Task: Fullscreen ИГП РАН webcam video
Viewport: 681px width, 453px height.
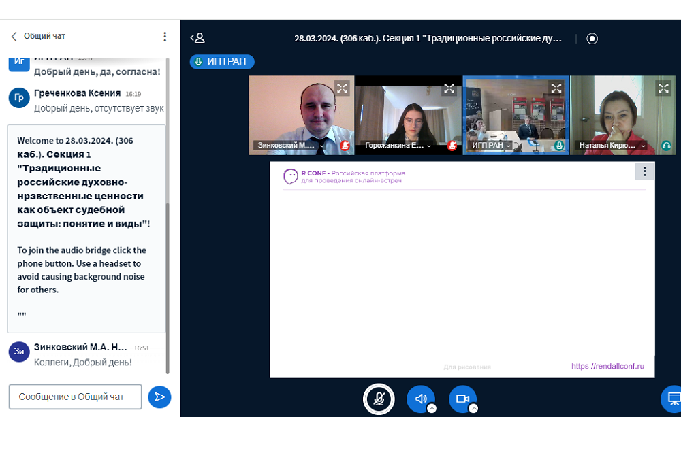Action: tap(556, 88)
